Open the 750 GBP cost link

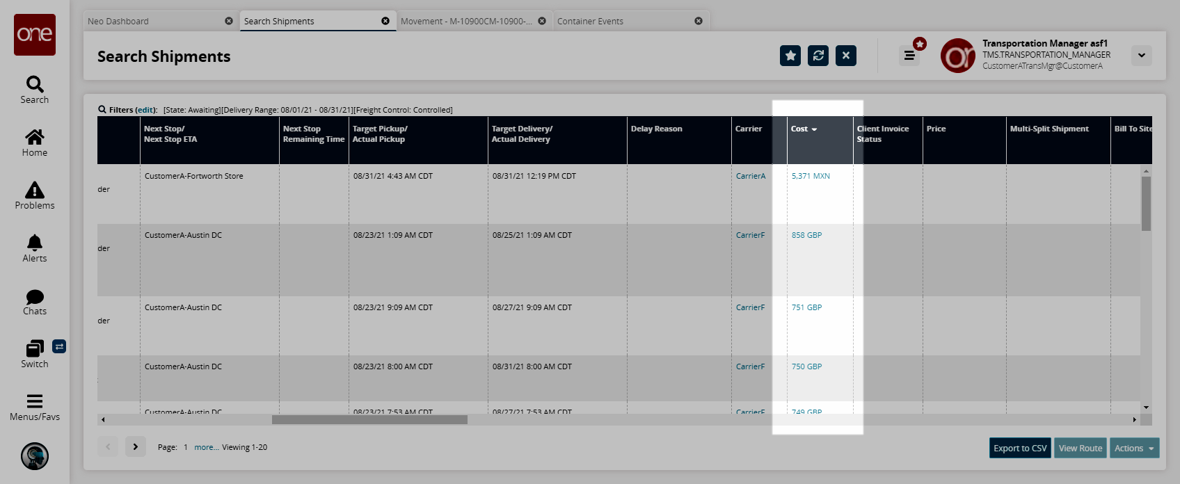(x=806, y=366)
